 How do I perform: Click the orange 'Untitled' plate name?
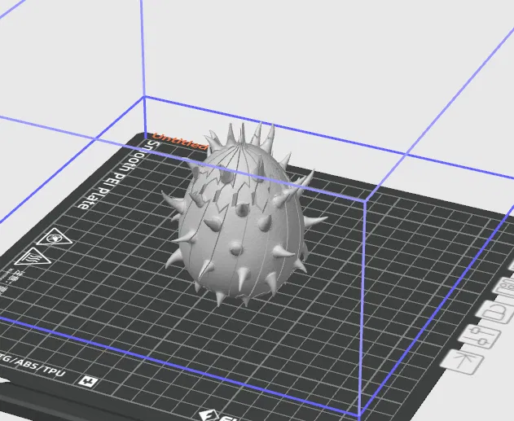click(180, 141)
